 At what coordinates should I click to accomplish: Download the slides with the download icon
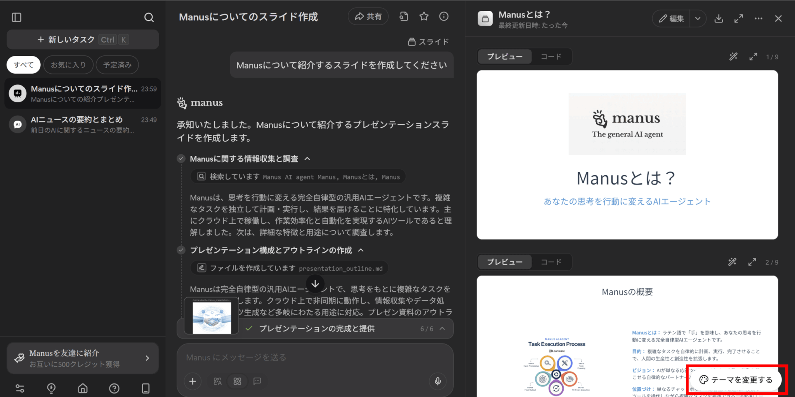click(x=719, y=18)
